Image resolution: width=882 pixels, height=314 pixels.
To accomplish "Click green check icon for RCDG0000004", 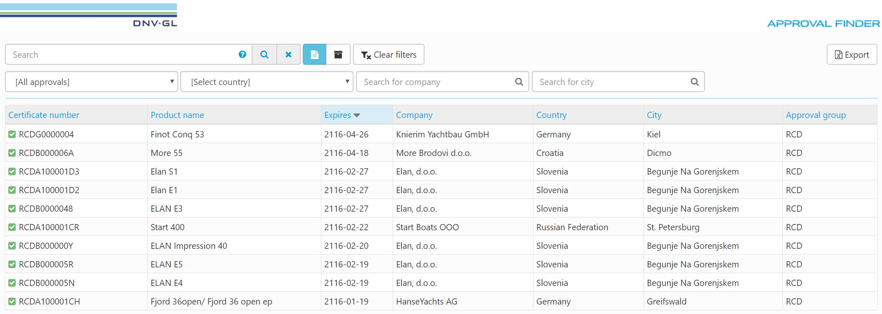I will coord(12,134).
